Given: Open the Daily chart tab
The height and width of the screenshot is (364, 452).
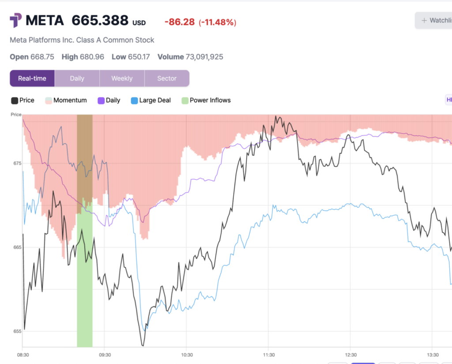Looking at the screenshot, I should pyautogui.click(x=77, y=78).
